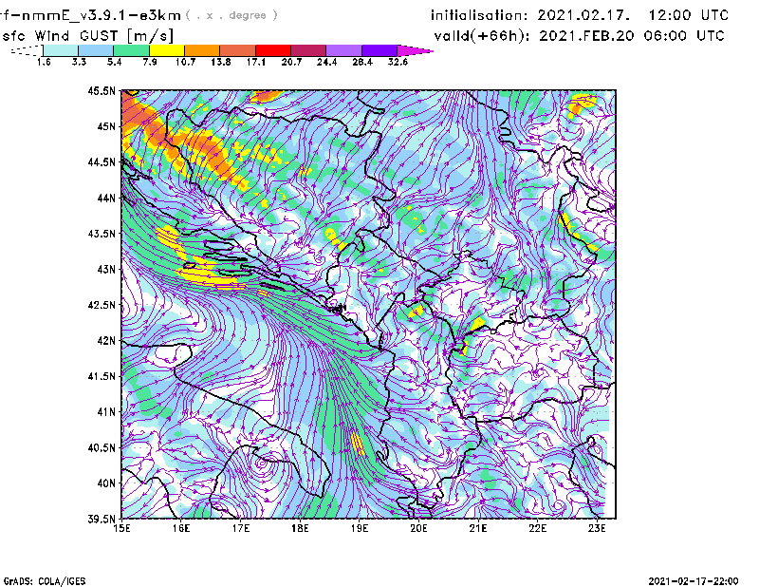Click the 17.1 colorbar value label
This screenshot has height=587, width=759.
(256, 62)
